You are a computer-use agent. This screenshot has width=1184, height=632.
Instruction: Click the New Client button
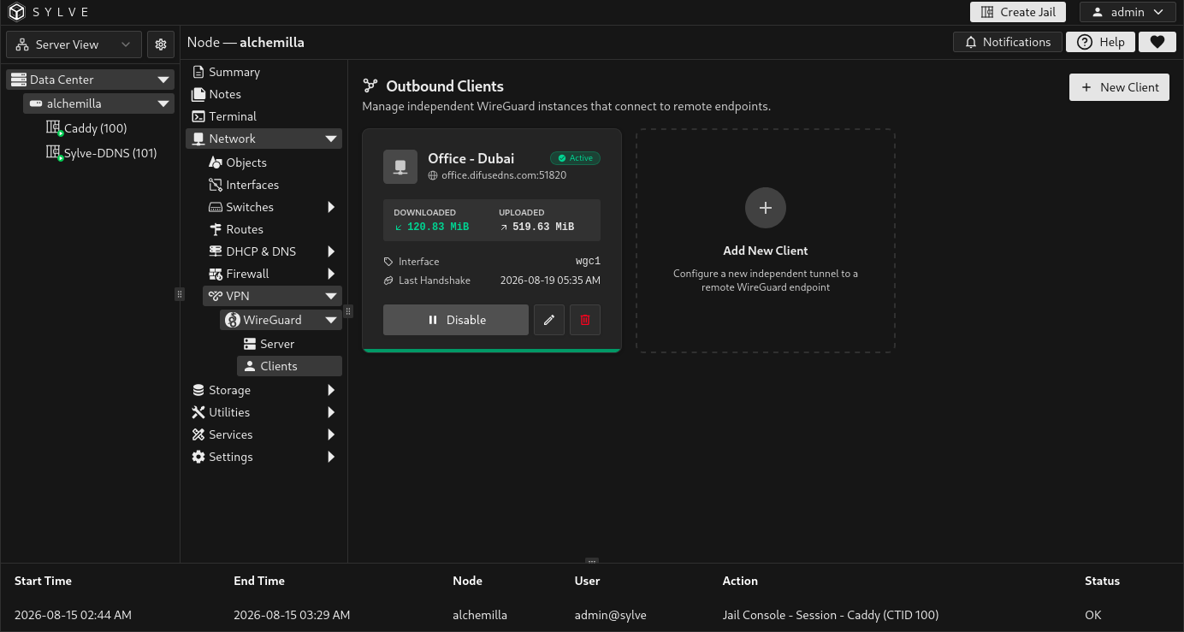coord(1119,87)
